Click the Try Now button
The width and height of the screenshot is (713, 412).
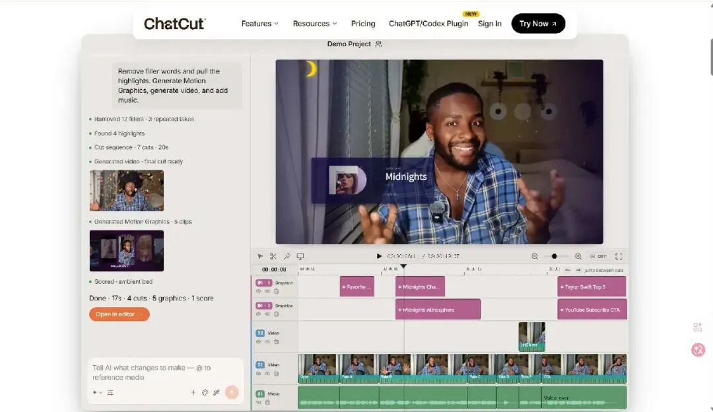point(538,24)
